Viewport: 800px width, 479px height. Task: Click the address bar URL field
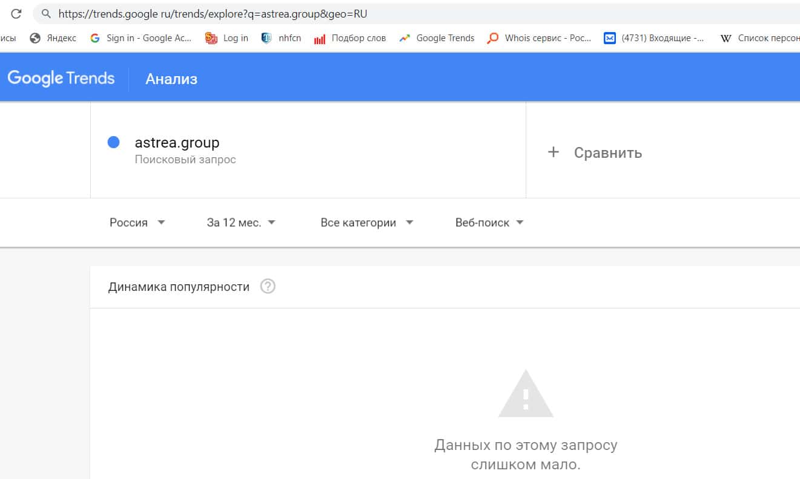pyautogui.click(x=418, y=13)
